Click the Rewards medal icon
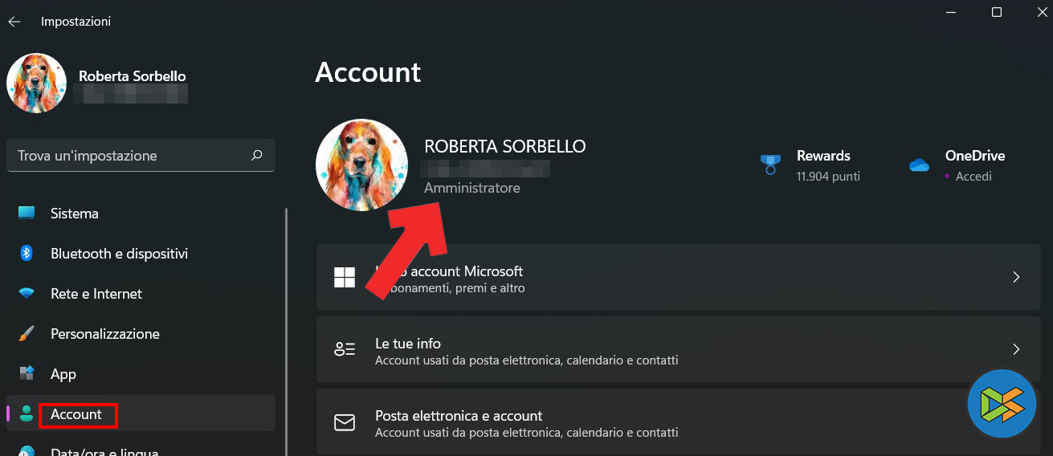 [x=770, y=165]
